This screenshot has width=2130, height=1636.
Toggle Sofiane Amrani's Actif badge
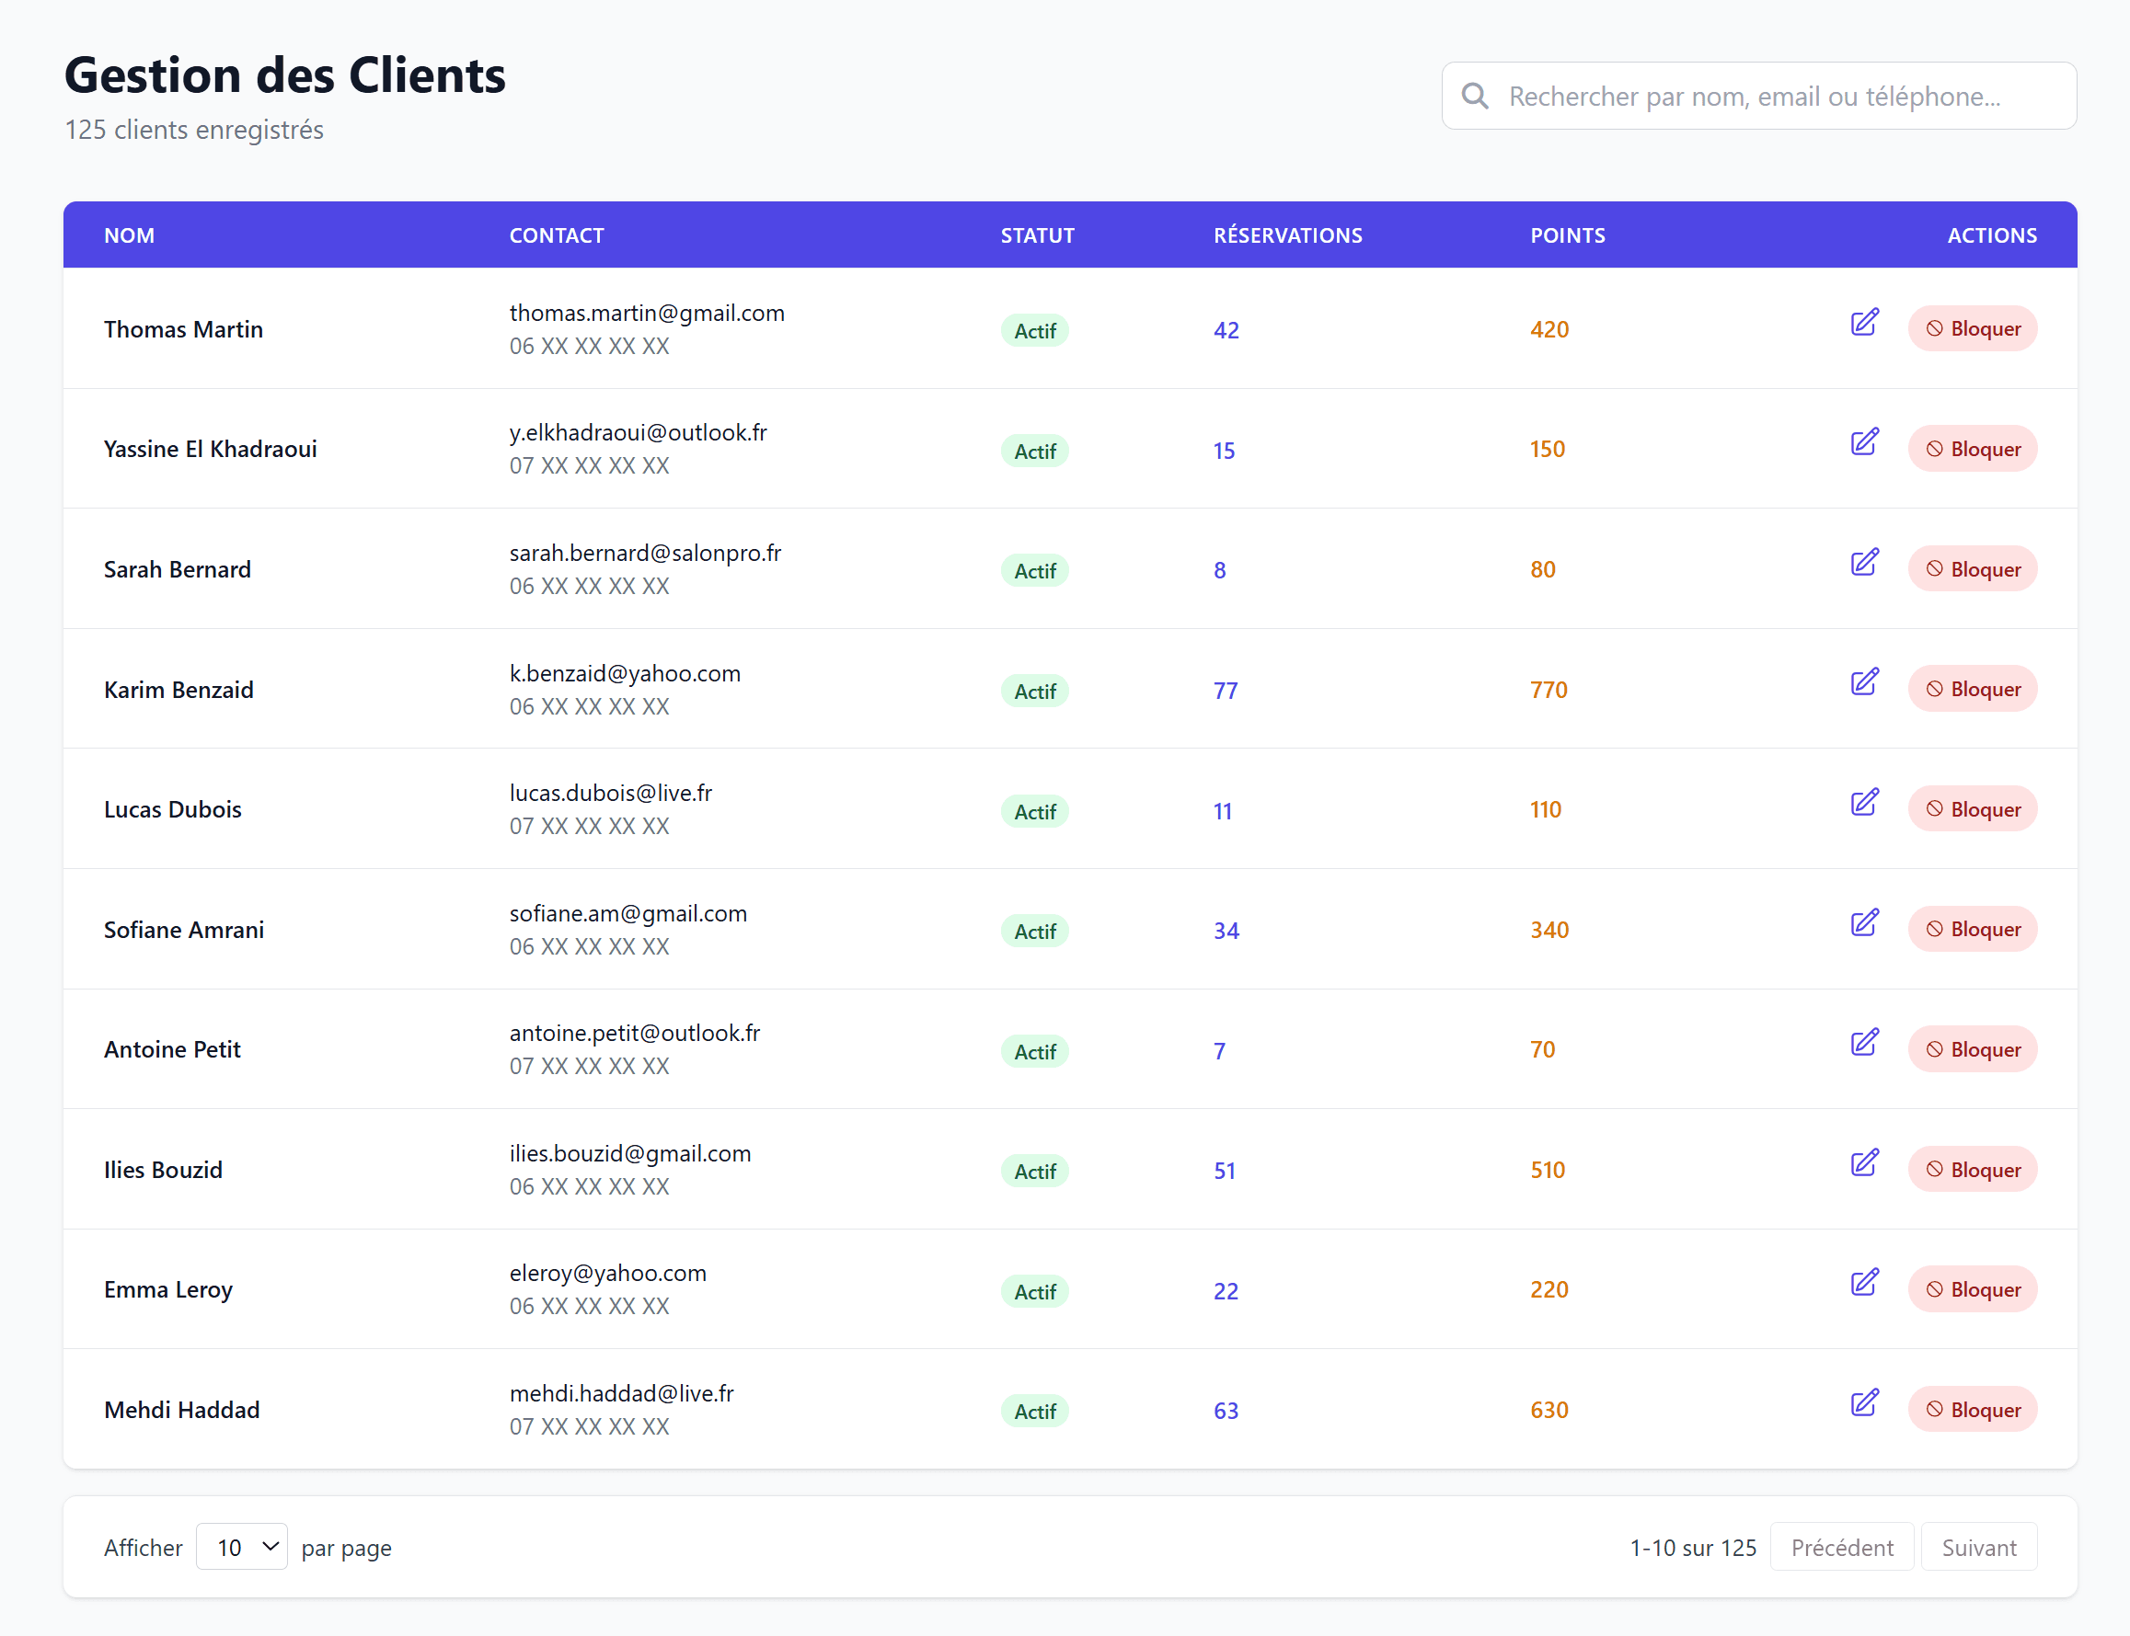(1035, 931)
